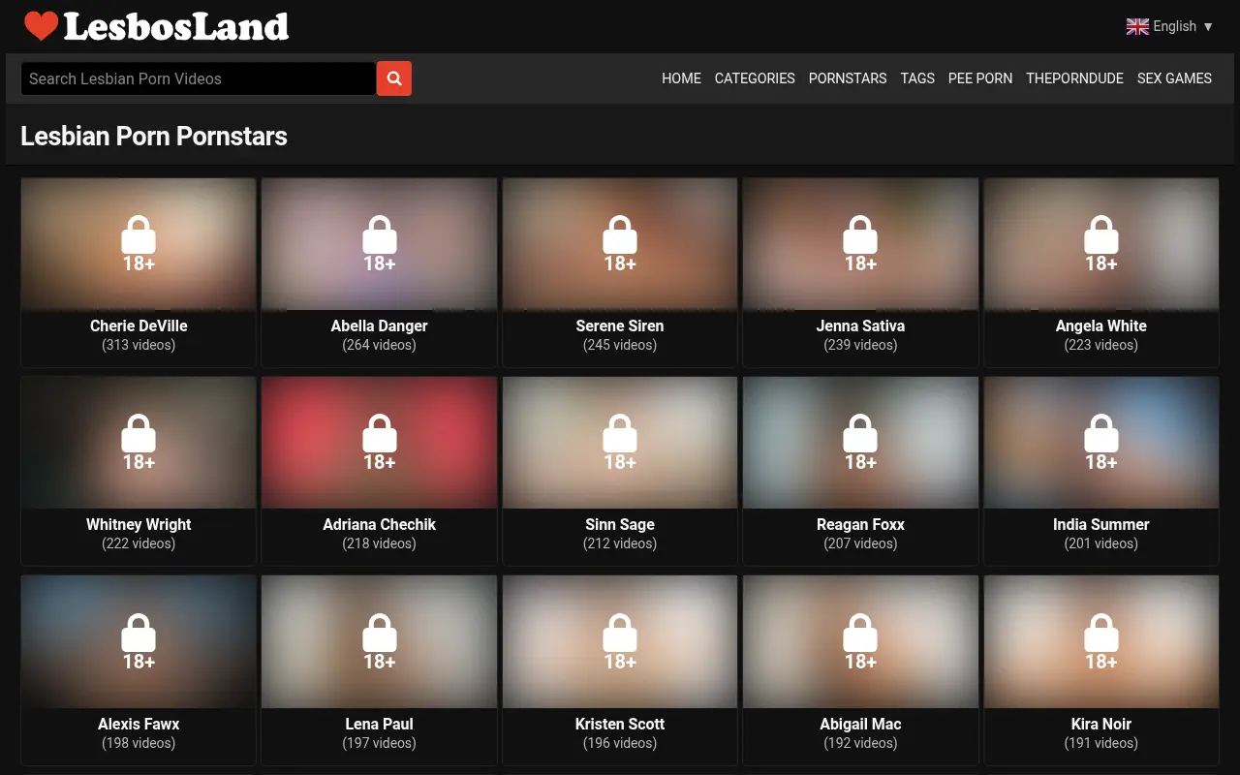The width and height of the screenshot is (1240, 775).
Task: Click the UK flag language icon
Action: pos(1137,26)
